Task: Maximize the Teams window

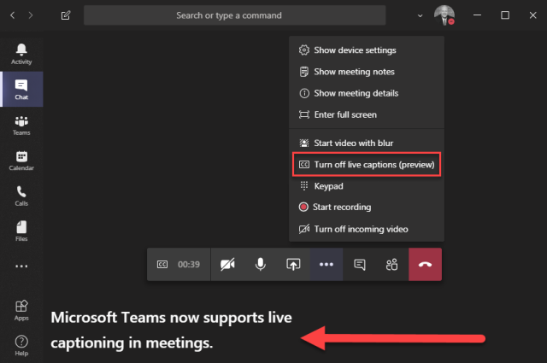Action: click(505, 15)
